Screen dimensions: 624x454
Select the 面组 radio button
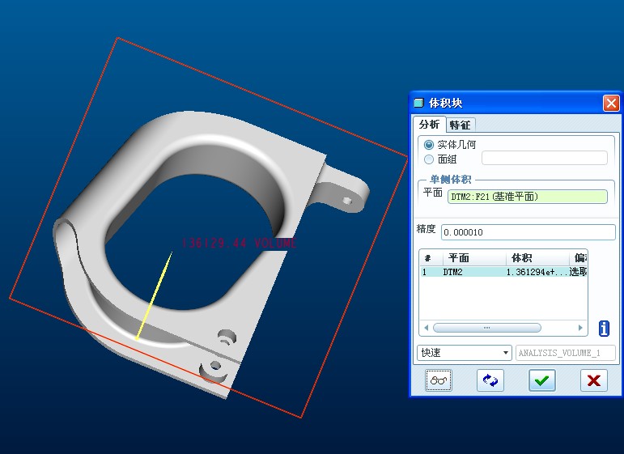(x=429, y=159)
